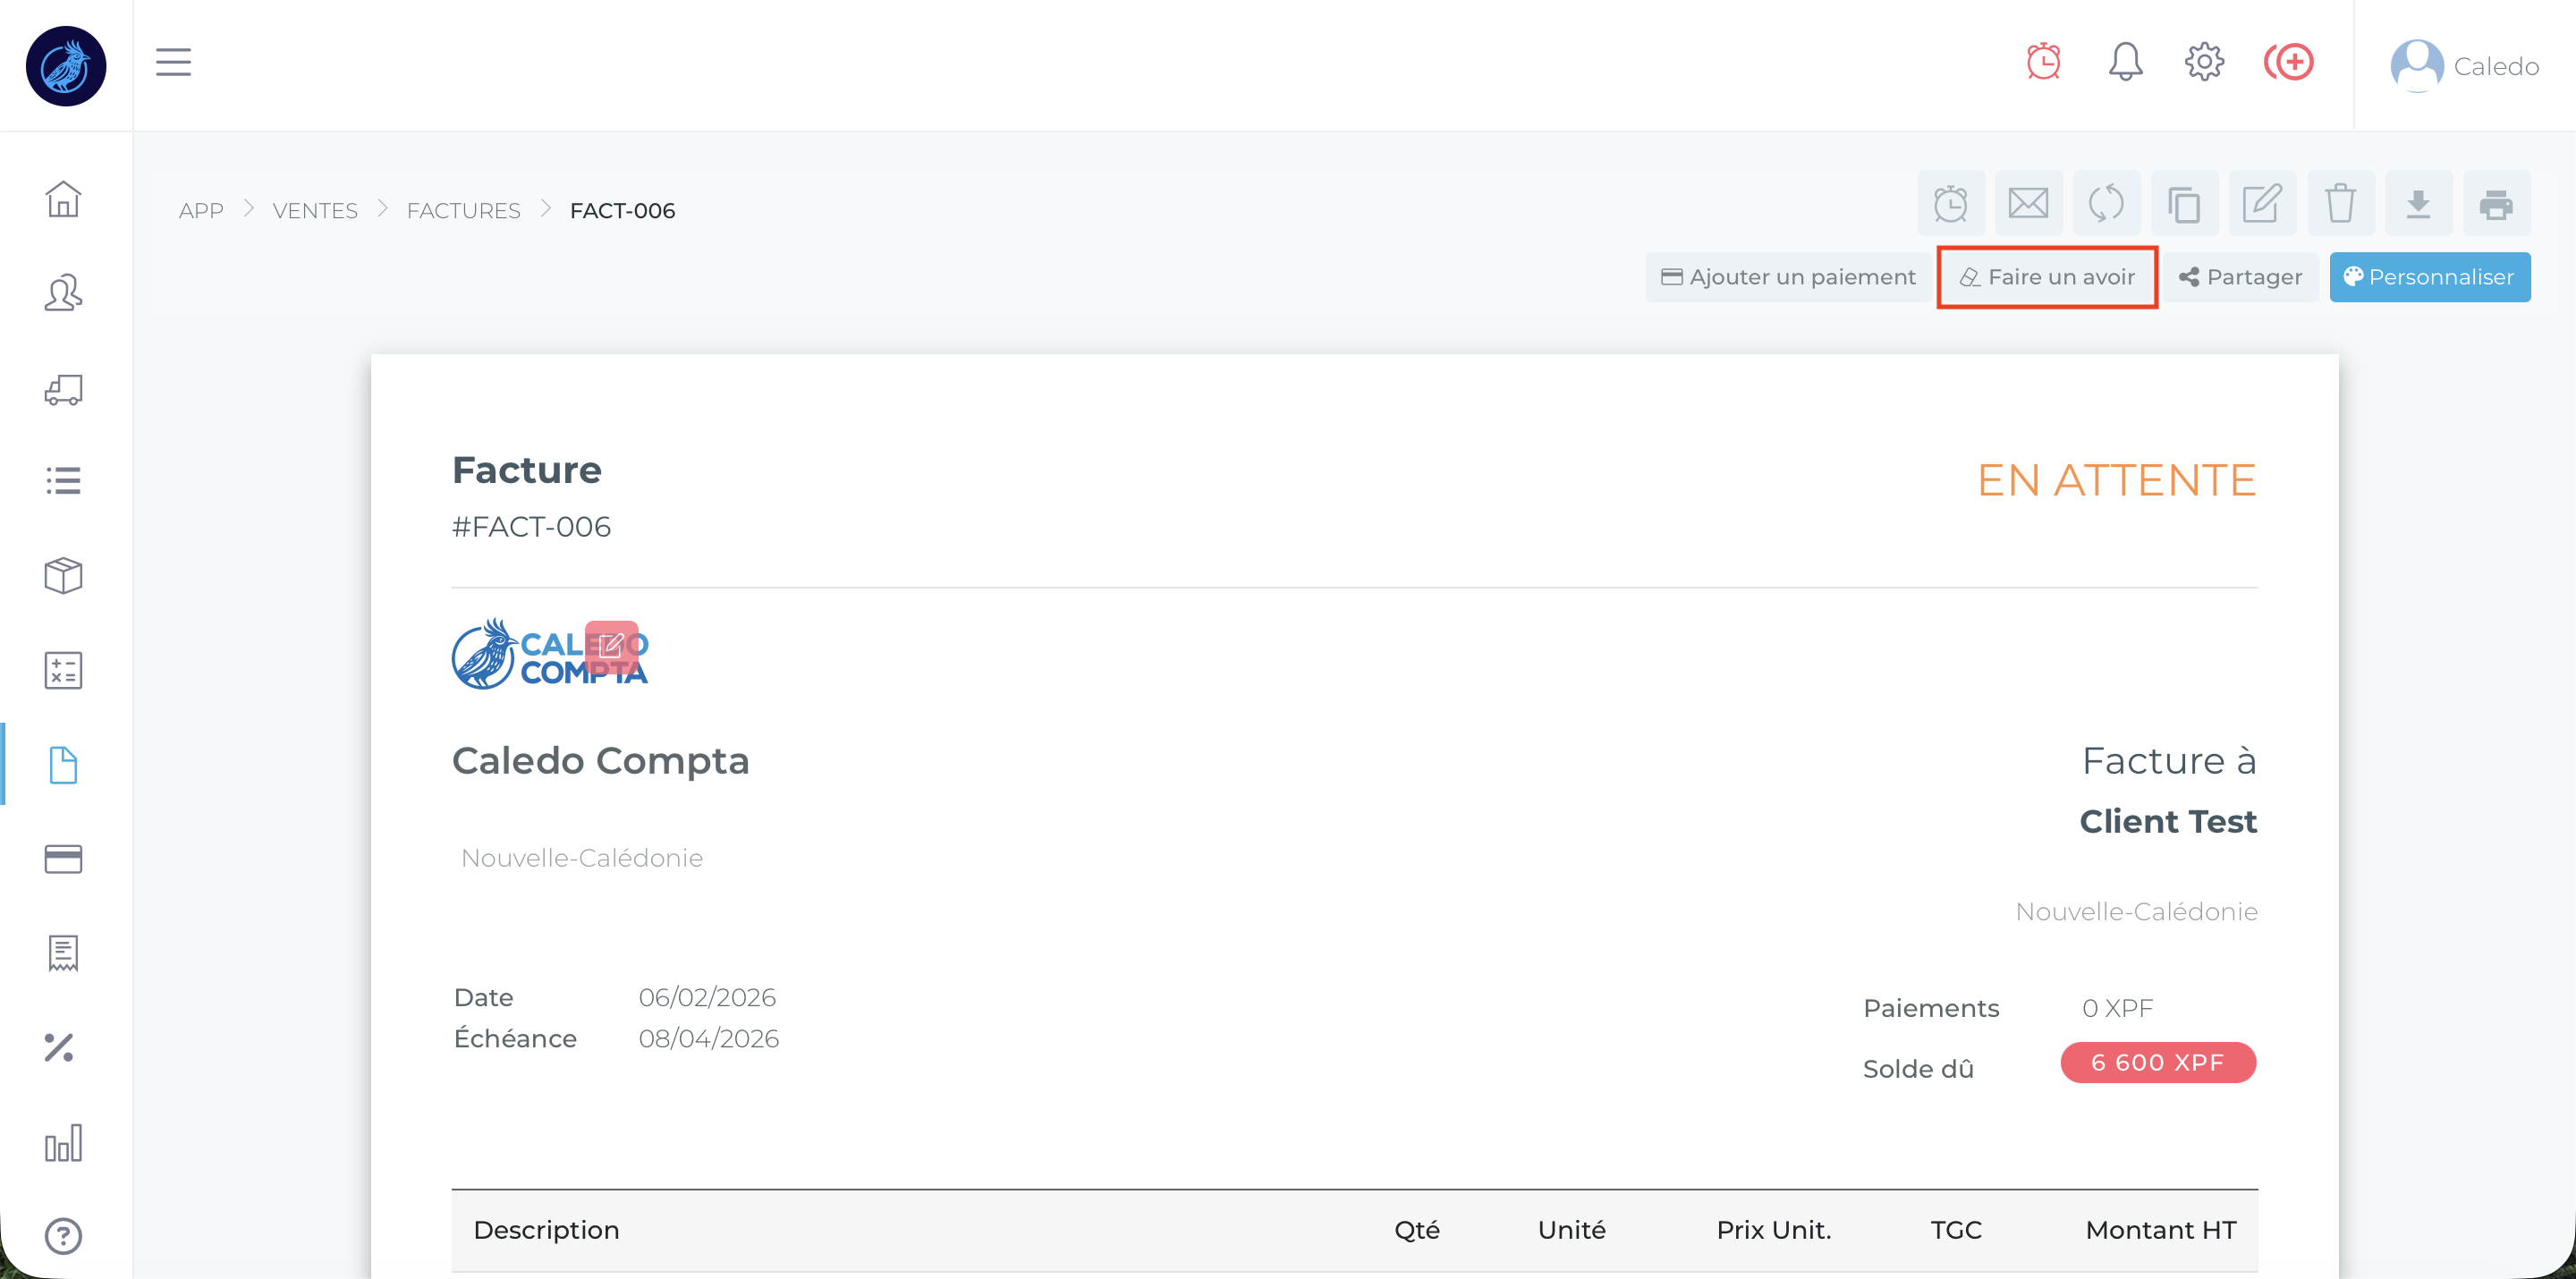Click the duplicate invoice copy icon

tap(2184, 204)
